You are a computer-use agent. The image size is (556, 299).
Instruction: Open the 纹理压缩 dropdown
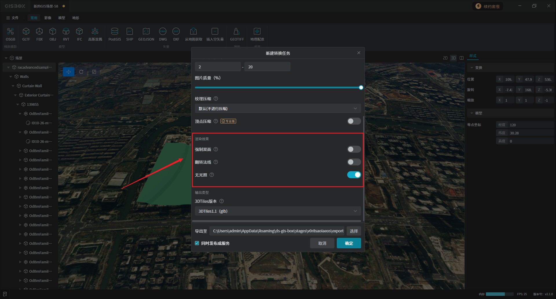pos(277,109)
